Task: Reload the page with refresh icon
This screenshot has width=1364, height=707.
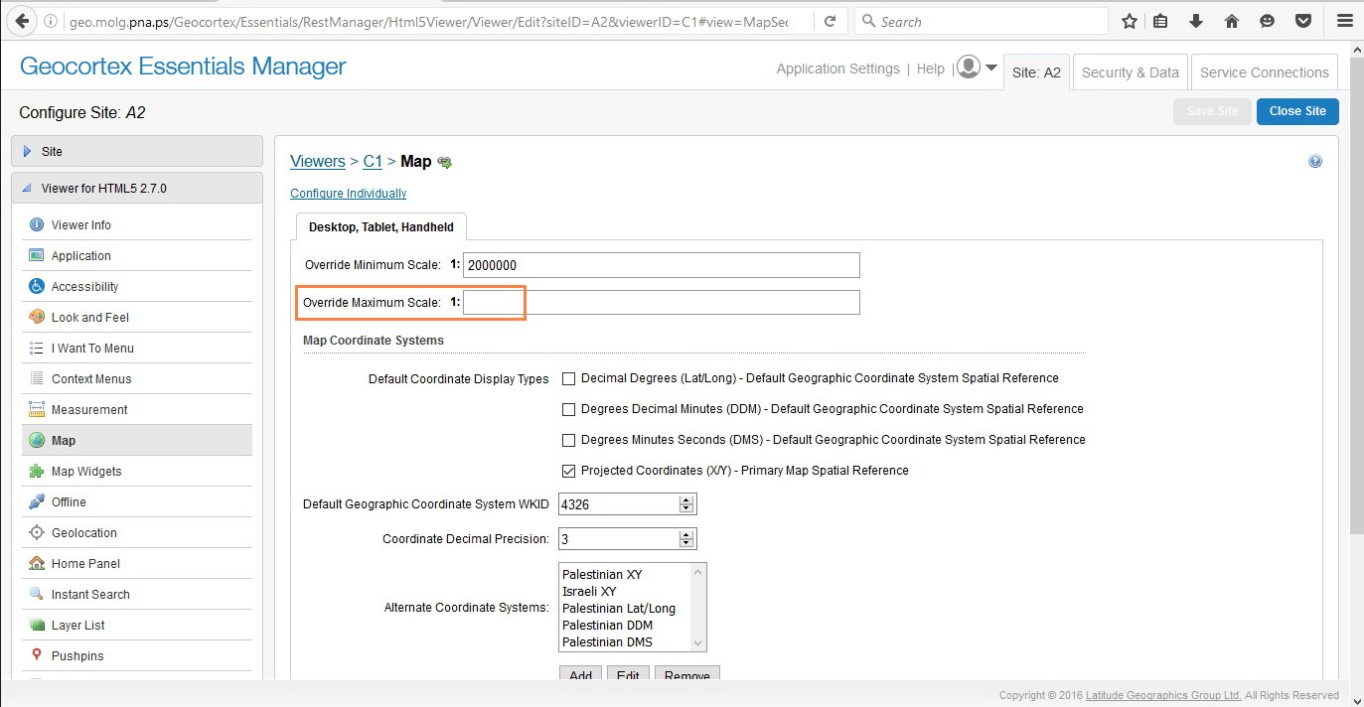Action: click(831, 21)
